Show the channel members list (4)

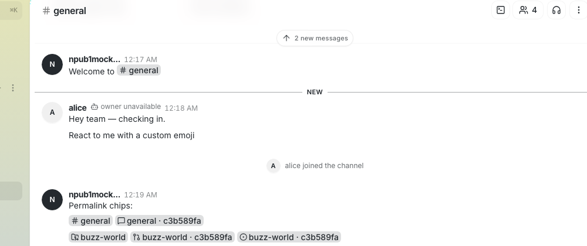coord(528,10)
